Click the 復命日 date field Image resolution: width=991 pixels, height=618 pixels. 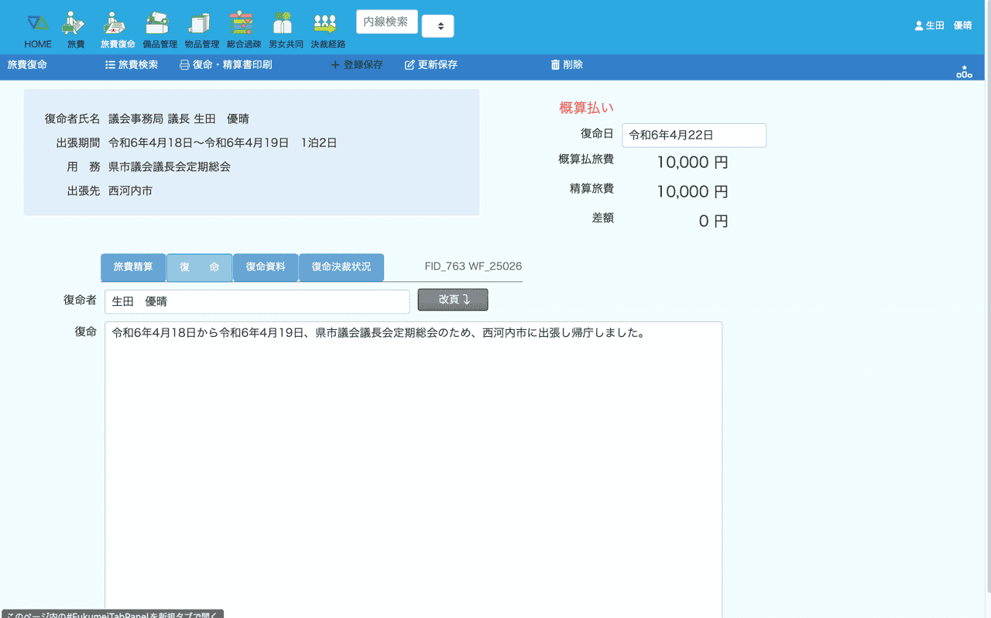694,135
